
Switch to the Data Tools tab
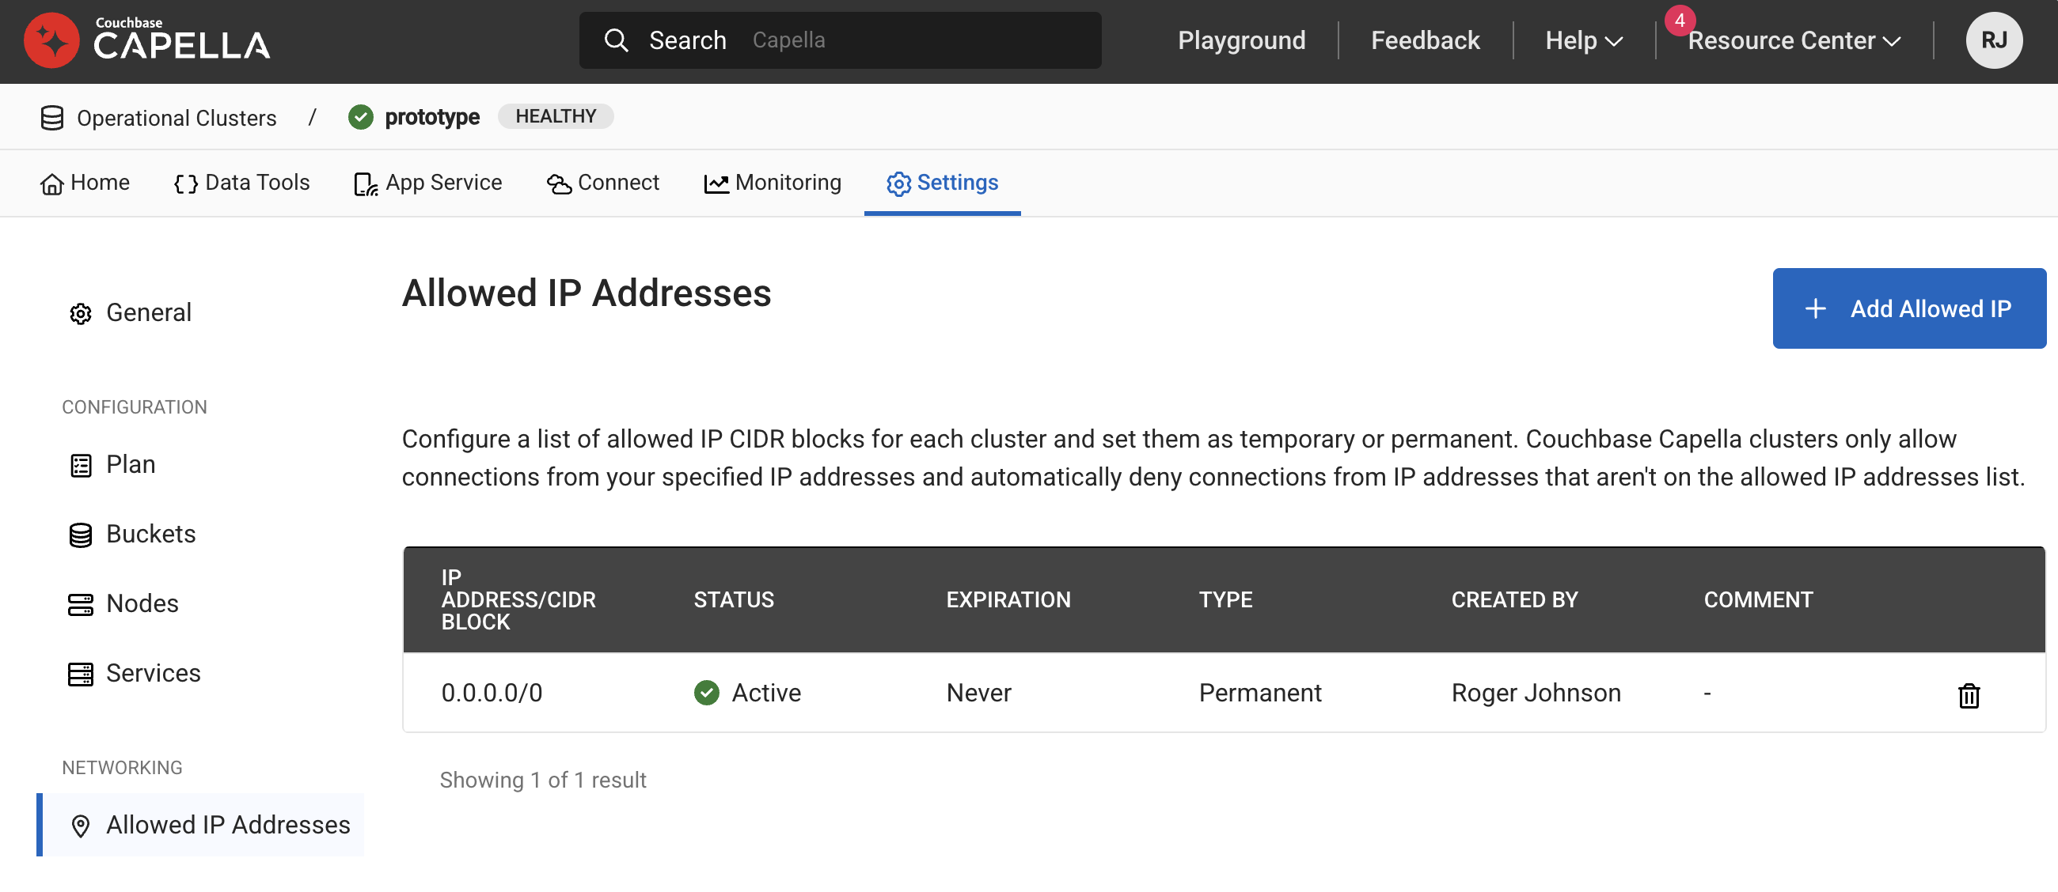coord(241,183)
